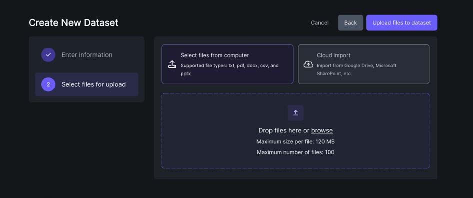
Task: Click Upload files to dataset button
Action: click(402, 23)
